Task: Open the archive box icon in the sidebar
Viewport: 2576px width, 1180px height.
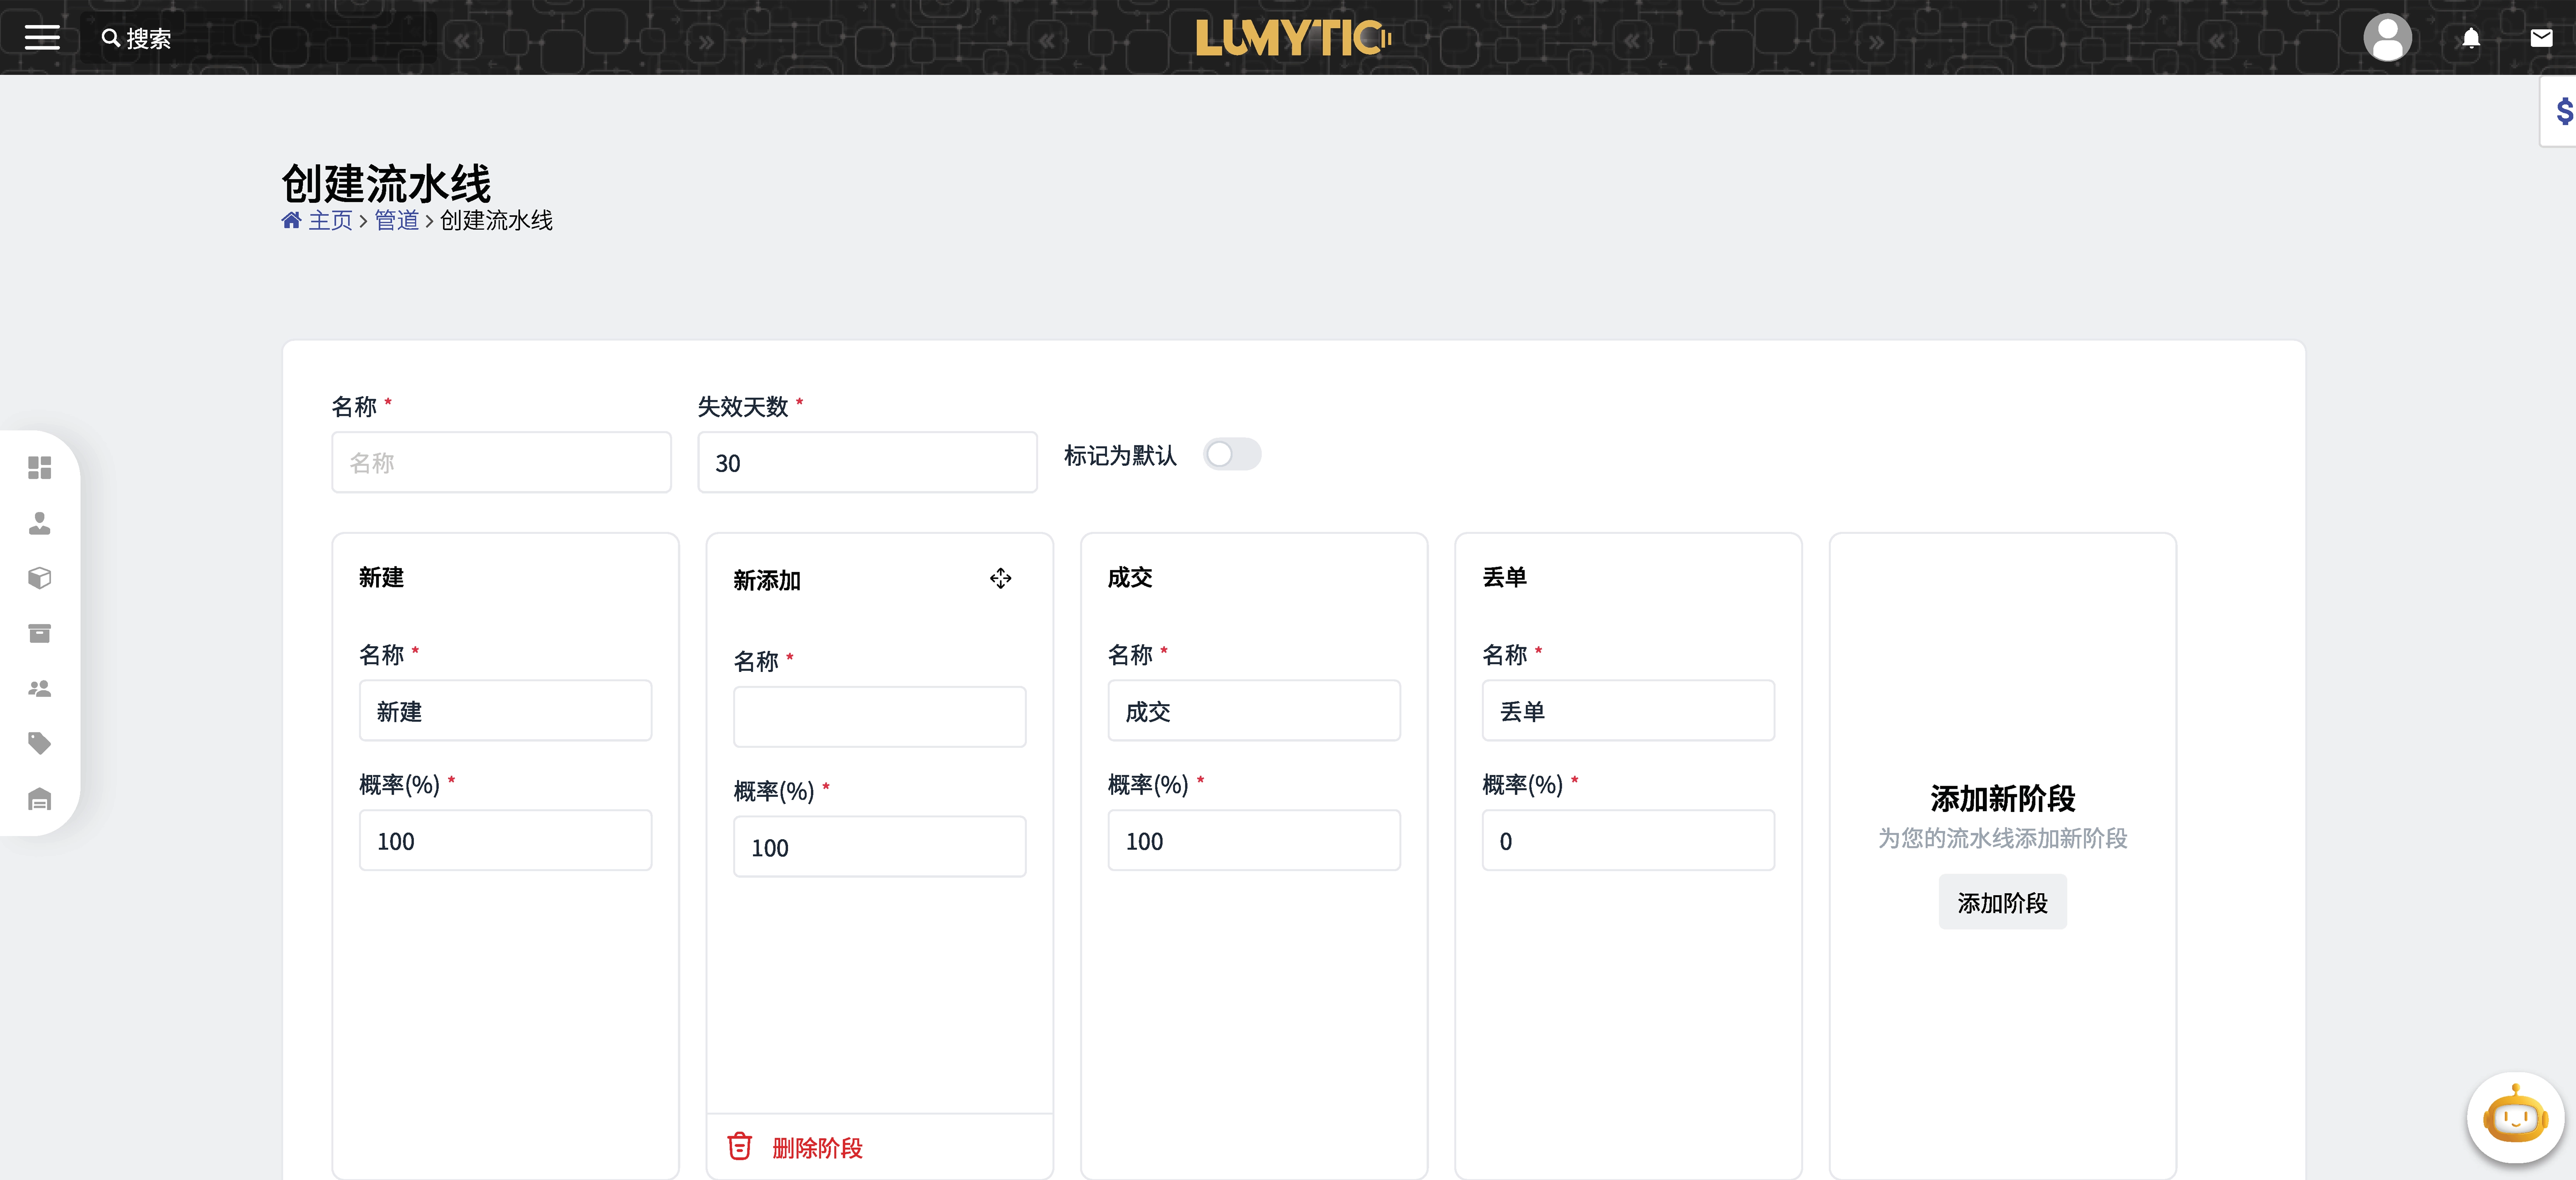Action: coord(39,633)
